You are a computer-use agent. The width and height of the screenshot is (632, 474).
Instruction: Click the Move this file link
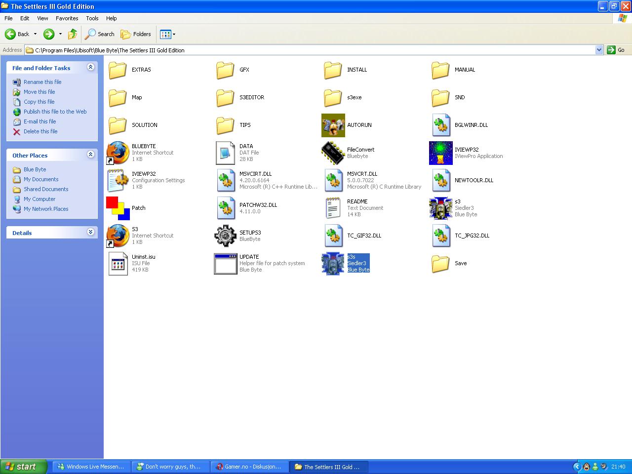click(39, 92)
